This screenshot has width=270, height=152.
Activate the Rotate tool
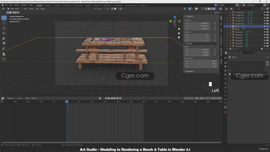pos(4,33)
